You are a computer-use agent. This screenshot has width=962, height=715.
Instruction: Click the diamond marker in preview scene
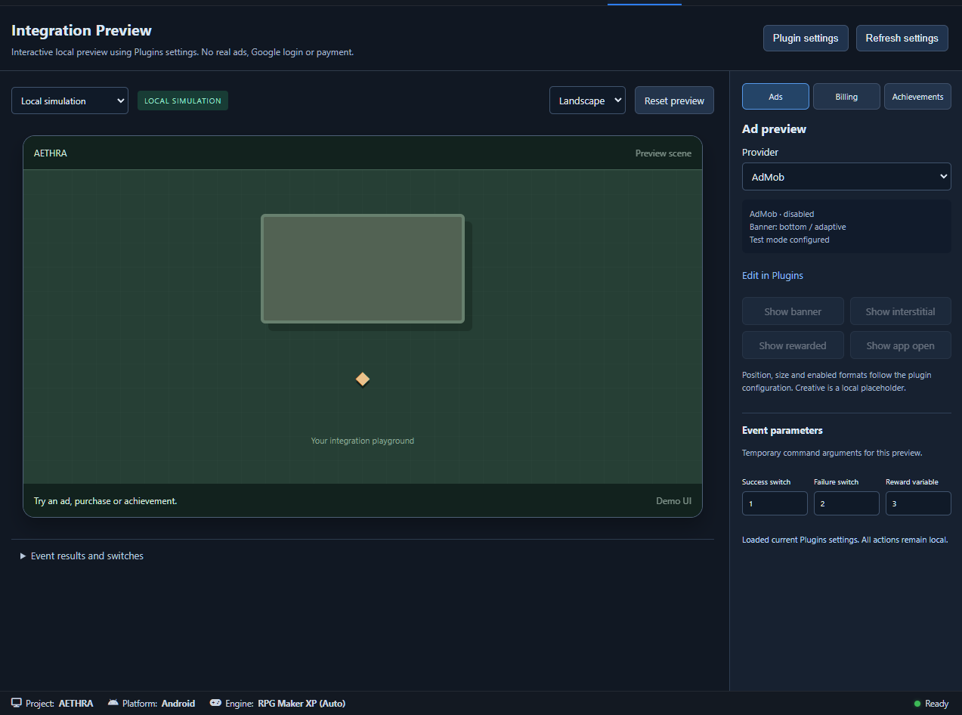coord(363,379)
